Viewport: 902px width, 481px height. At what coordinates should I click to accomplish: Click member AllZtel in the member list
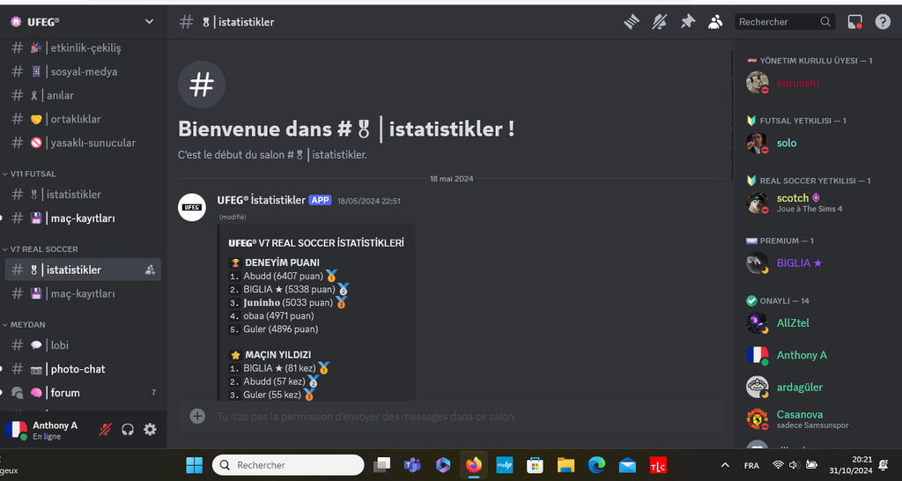[x=792, y=323]
